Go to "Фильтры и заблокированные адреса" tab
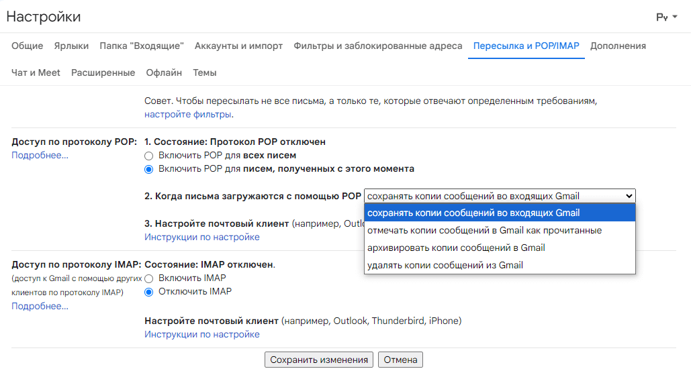The image size is (691, 373). [378, 46]
